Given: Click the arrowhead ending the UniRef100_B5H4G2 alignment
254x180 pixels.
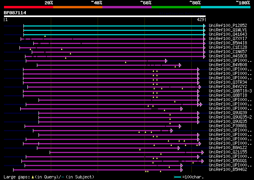Looking at the screenshot, I should coord(181,170).
